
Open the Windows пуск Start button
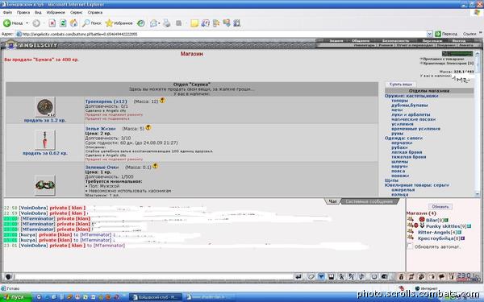(16, 297)
